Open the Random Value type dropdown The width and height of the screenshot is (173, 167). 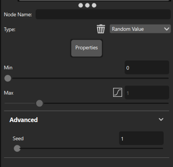pos(140,29)
